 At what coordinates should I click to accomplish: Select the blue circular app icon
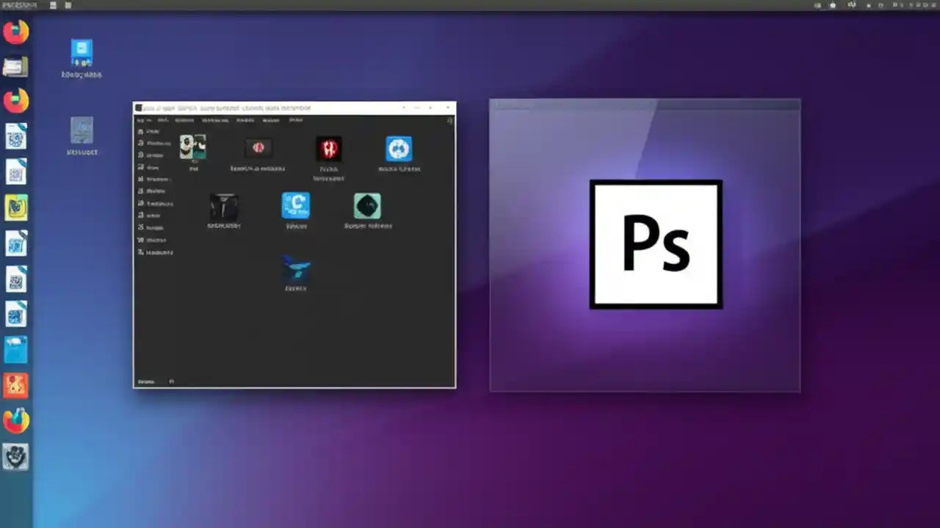399,149
